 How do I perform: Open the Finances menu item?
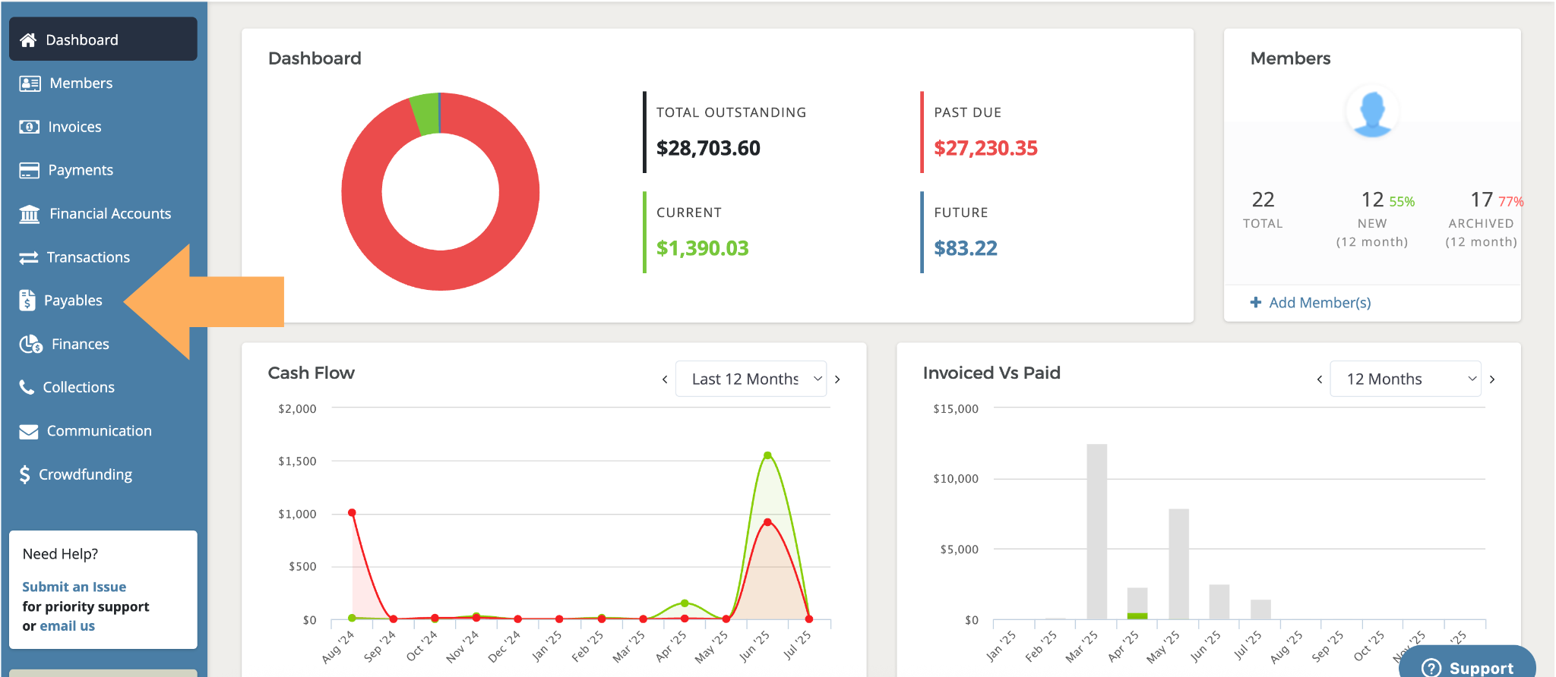[x=80, y=344]
